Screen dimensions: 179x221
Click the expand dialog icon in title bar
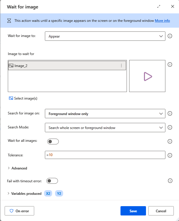click(159, 6)
